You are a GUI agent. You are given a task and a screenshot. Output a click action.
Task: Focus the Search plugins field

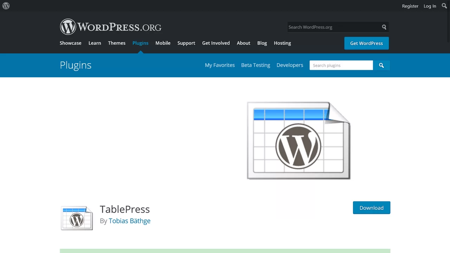point(341,65)
